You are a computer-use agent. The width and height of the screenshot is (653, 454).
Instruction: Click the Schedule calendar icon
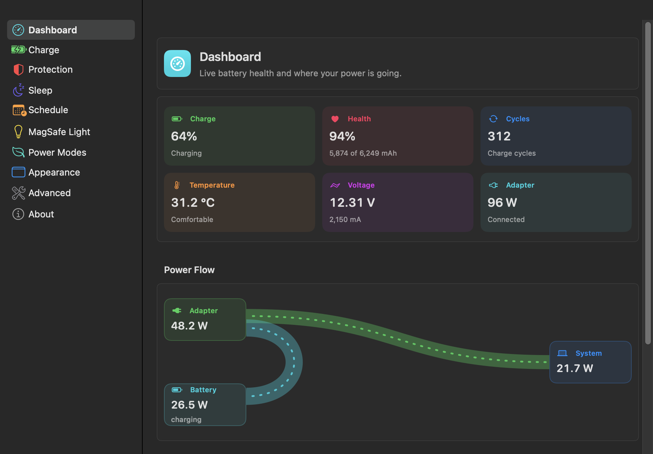[x=19, y=110]
